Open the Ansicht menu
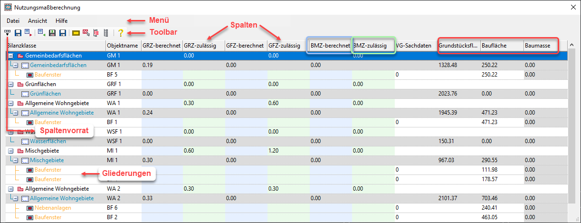This screenshot has width=581, height=223. click(x=38, y=21)
